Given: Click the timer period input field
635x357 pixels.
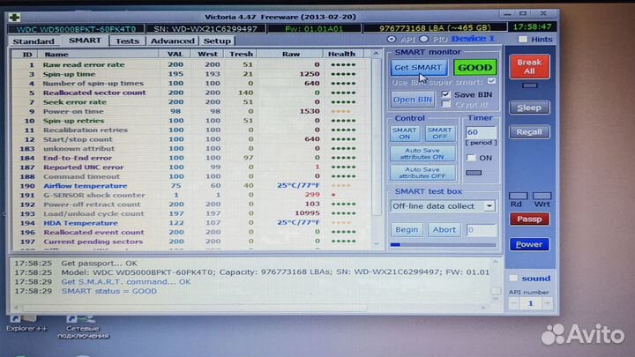Looking at the screenshot, I should point(481,131).
